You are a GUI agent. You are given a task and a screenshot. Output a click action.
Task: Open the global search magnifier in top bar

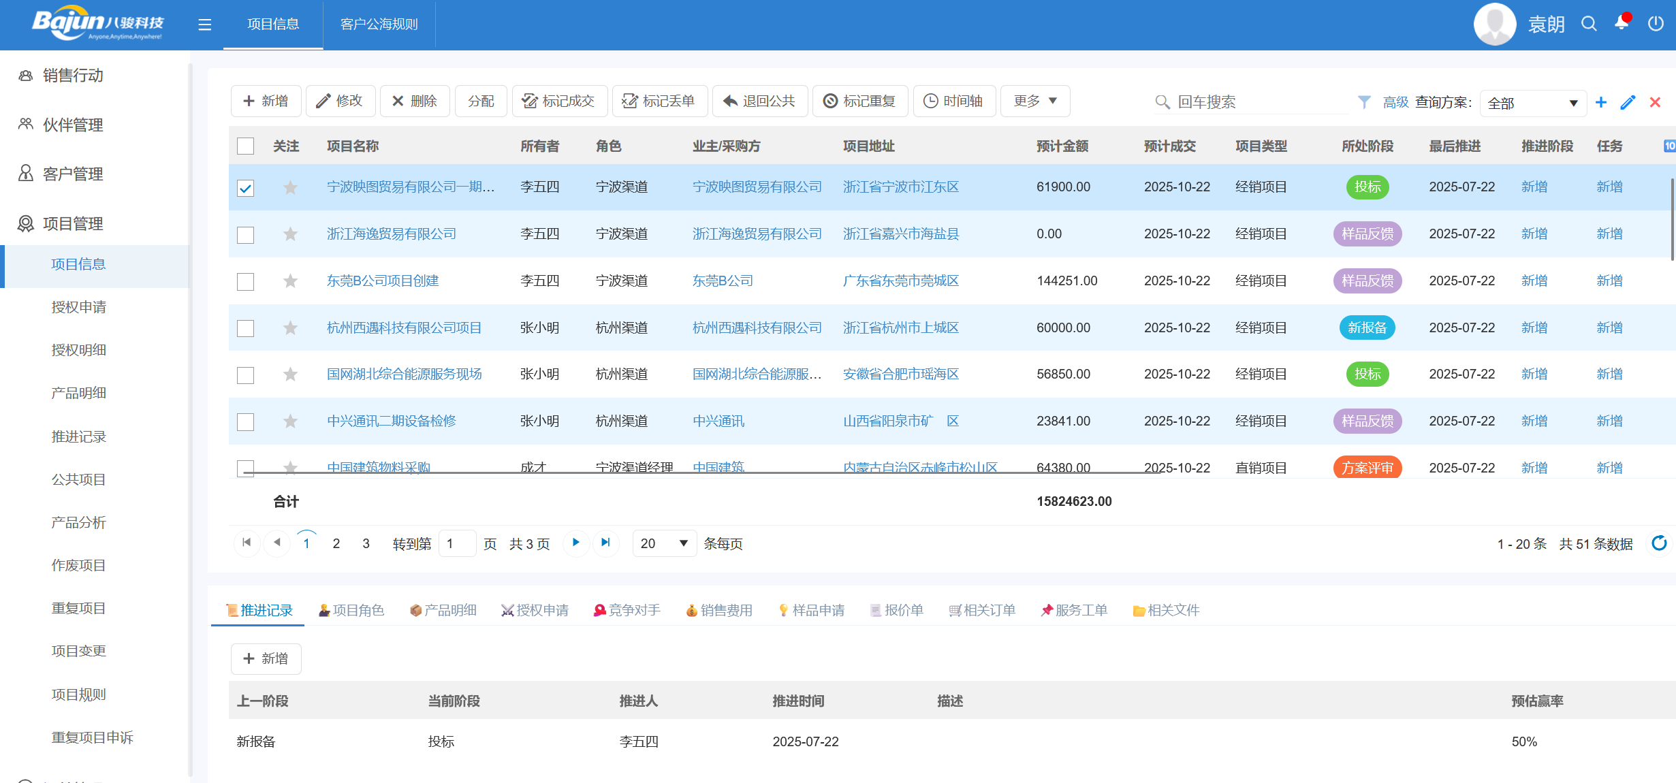(x=1588, y=24)
